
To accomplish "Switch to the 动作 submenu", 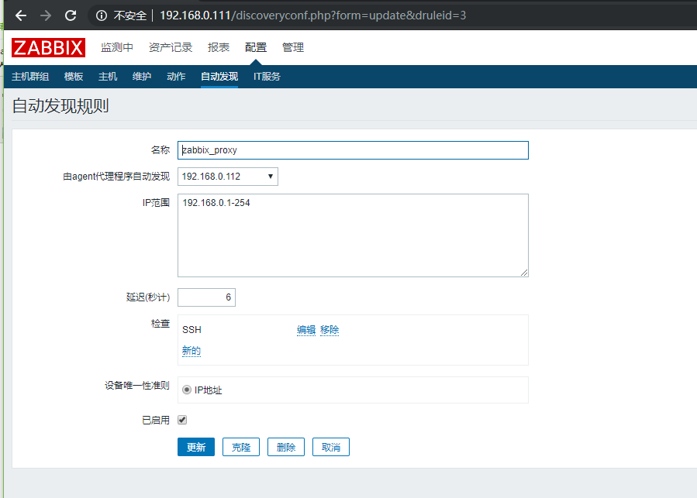I will point(177,77).
